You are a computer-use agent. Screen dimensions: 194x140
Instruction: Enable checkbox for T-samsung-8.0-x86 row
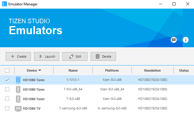(7, 108)
